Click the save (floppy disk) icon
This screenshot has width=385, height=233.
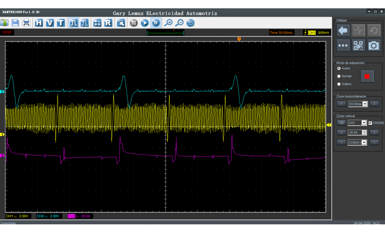[x=15, y=23]
